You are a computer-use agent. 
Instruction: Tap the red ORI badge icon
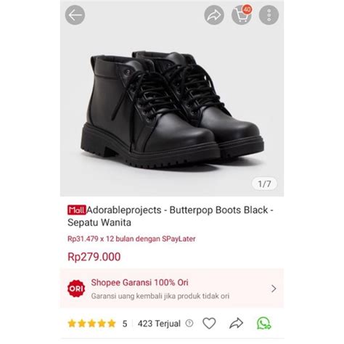76,289
